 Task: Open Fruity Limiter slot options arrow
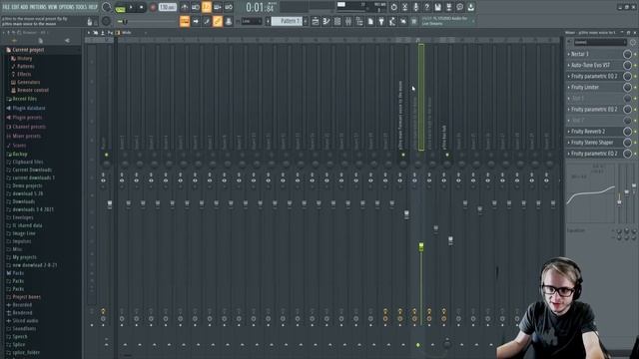click(x=569, y=87)
